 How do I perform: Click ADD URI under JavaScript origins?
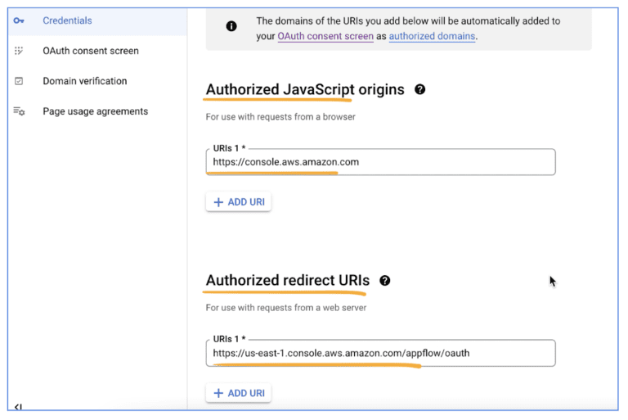pyautogui.click(x=238, y=201)
